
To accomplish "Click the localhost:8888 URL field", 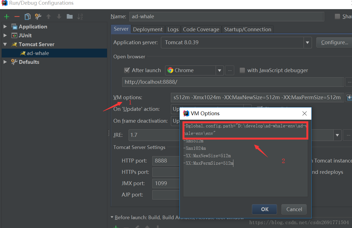I will click(233, 82).
